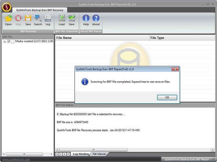
Task: Open a BKF file with Open icon
Action: 8,20
